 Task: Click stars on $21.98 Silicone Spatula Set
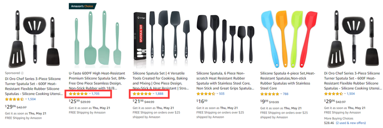tap(142, 94)
